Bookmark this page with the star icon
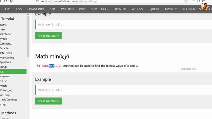This screenshot has width=212, height=119. coord(203,1)
